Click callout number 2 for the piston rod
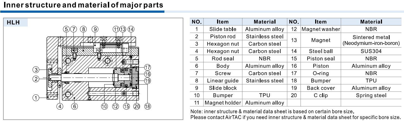The width and height of the screenshot is (404, 121). [x=36, y=79]
